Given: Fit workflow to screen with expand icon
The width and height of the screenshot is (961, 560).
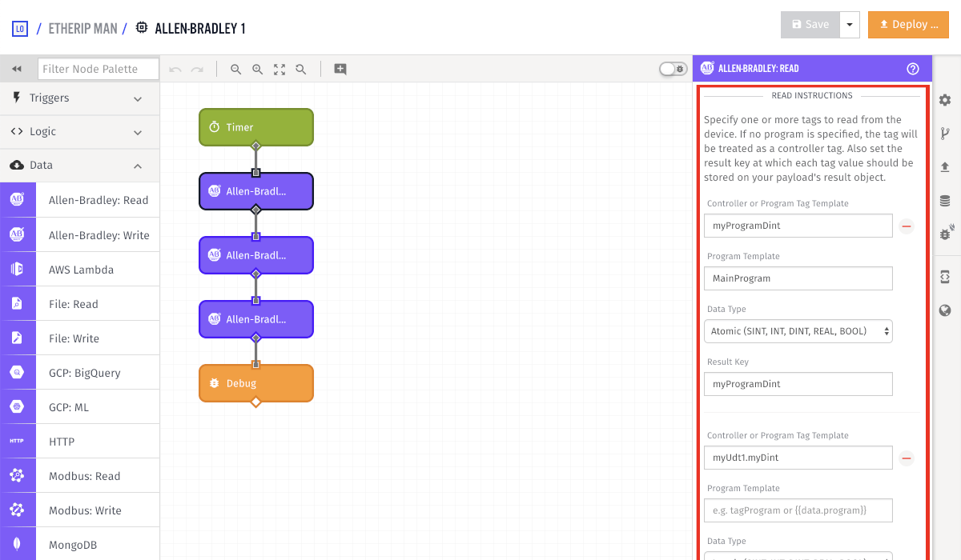Looking at the screenshot, I should [x=279, y=70].
